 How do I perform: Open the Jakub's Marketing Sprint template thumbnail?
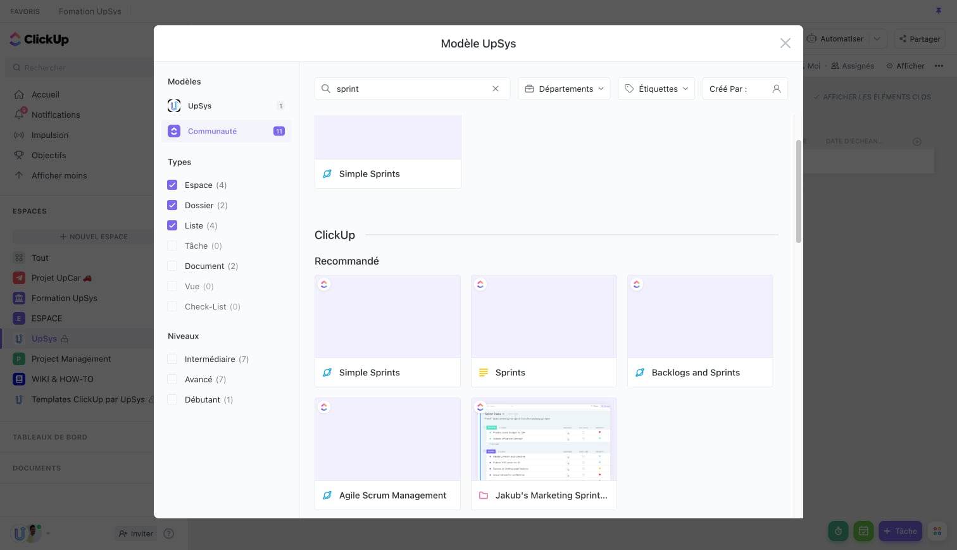544,439
